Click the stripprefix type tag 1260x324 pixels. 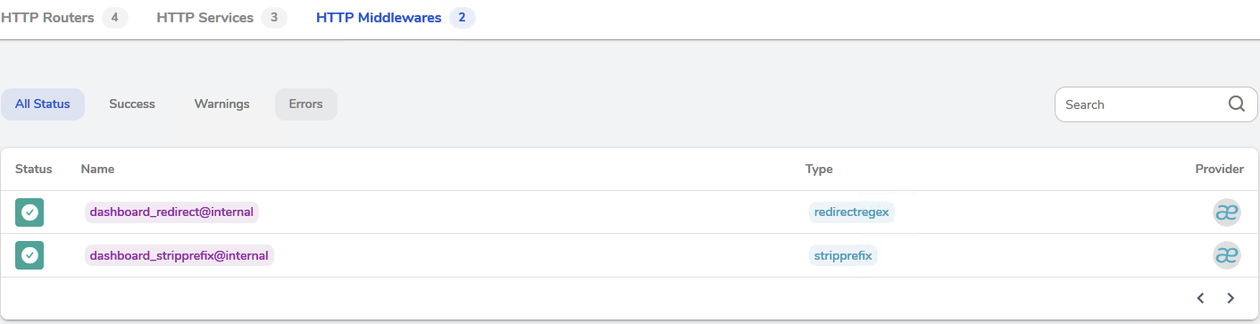(843, 255)
